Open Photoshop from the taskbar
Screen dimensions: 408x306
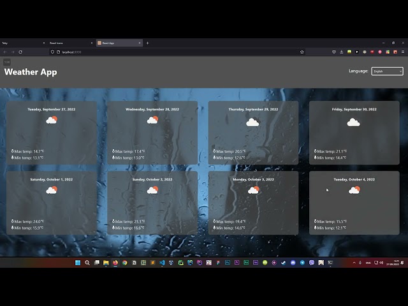(228, 263)
